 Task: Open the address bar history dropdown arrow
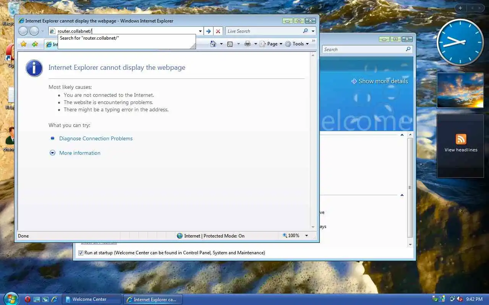coord(201,31)
